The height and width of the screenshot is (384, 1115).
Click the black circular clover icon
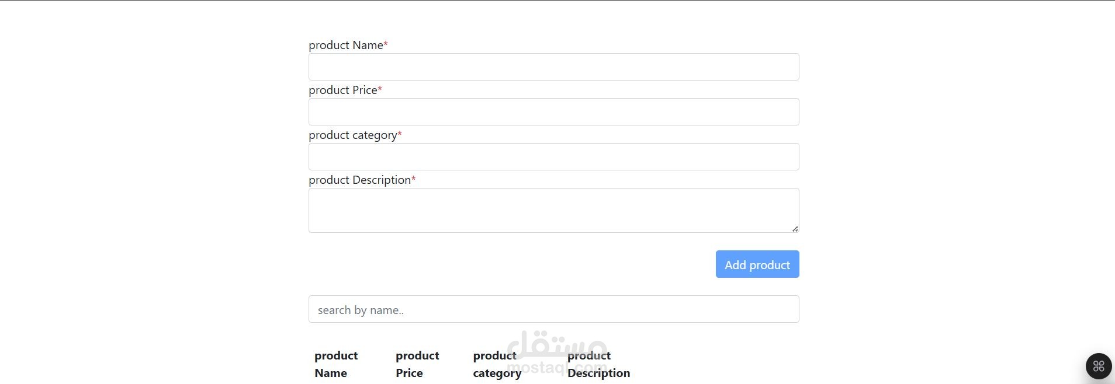click(x=1097, y=366)
